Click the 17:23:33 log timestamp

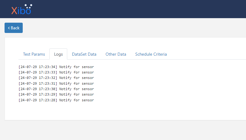coord(38,72)
